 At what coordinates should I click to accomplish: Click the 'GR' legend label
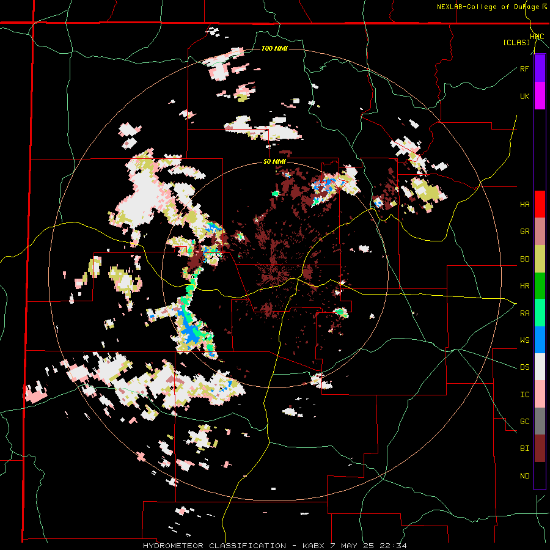click(524, 232)
